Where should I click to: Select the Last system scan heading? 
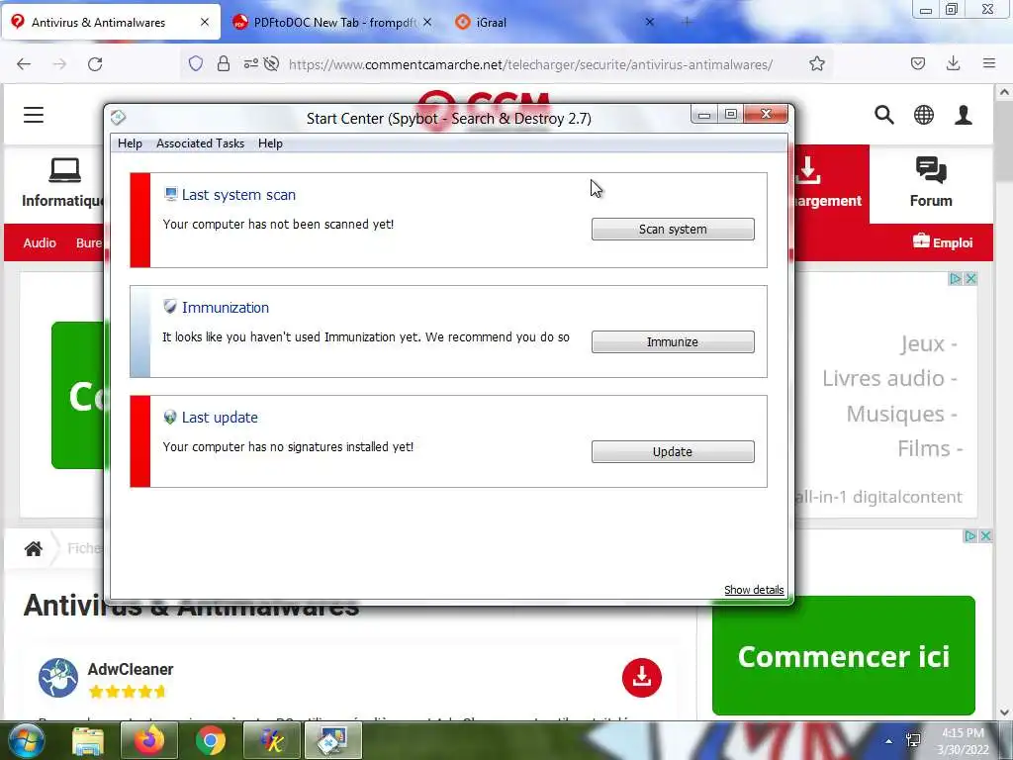238,195
